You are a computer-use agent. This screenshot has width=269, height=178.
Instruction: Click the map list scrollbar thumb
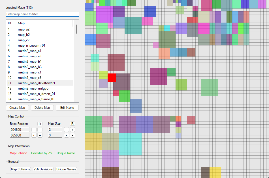[76, 29]
